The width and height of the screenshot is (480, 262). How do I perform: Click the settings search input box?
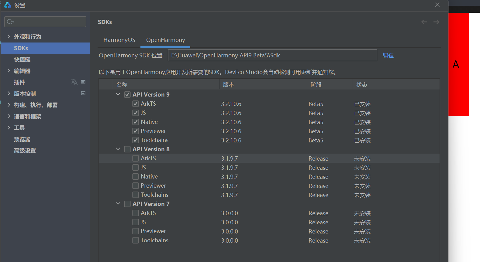[45, 22]
